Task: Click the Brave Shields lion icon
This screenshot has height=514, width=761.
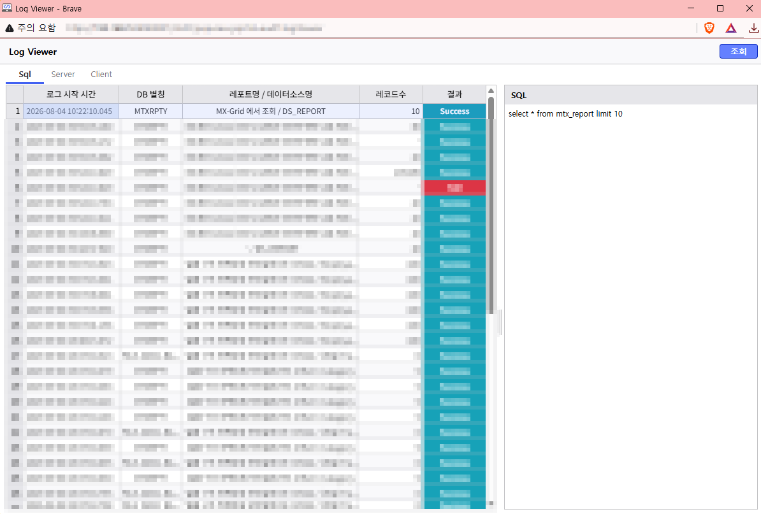Action: click(x=709, y=28)
